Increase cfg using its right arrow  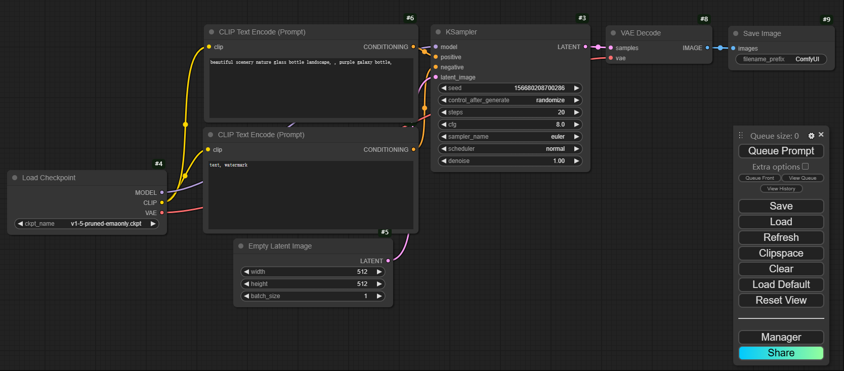576,125
